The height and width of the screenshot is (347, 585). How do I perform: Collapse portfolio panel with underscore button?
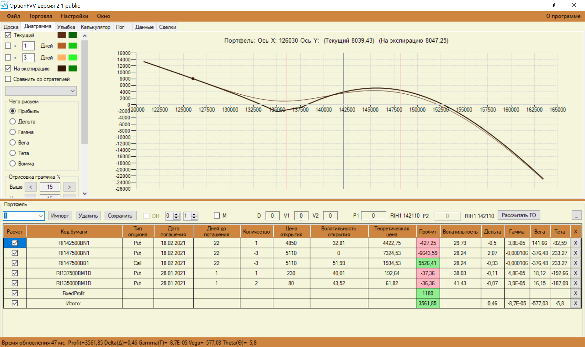tap(576, 215)
